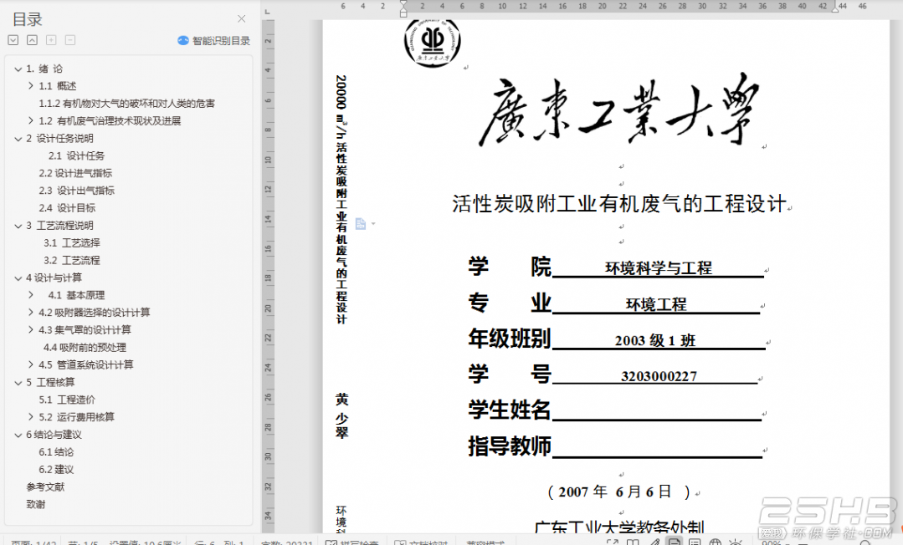Click the label '学 号'

click(510, 374)
